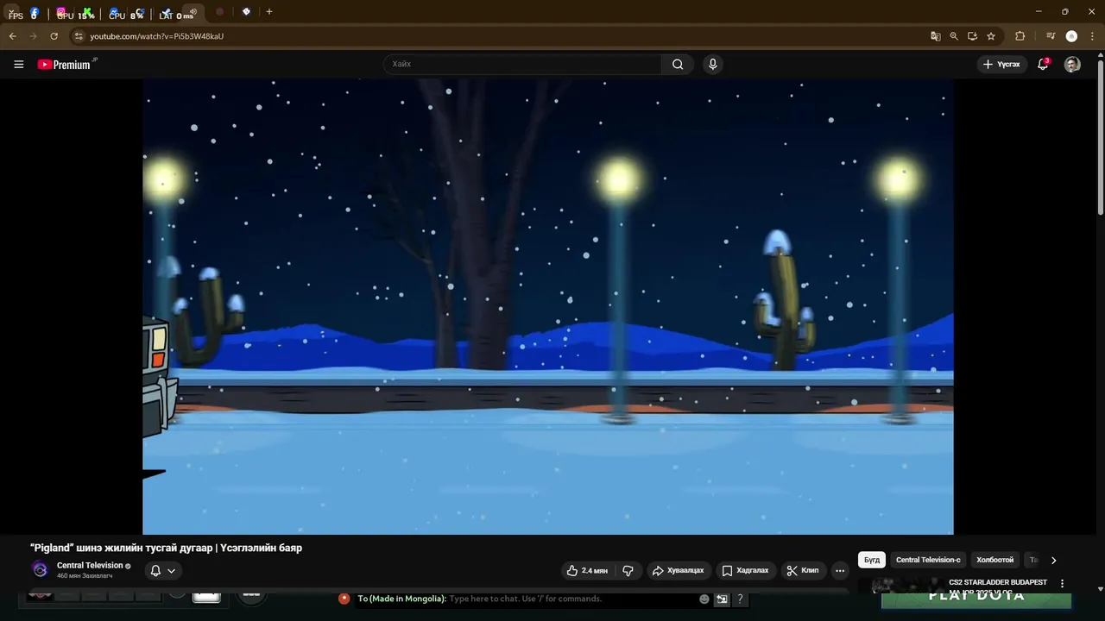Open the media controls icon in toolbar
The image size is (1105, 621).
coord(1051,36)
